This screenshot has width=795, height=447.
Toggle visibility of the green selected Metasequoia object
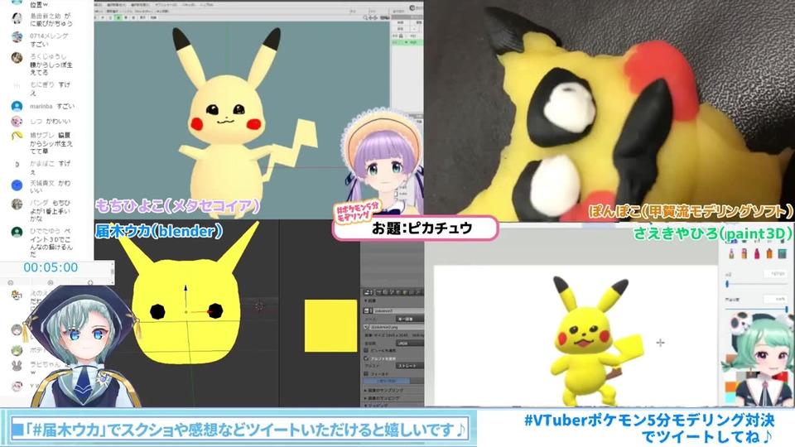[394, 42]
